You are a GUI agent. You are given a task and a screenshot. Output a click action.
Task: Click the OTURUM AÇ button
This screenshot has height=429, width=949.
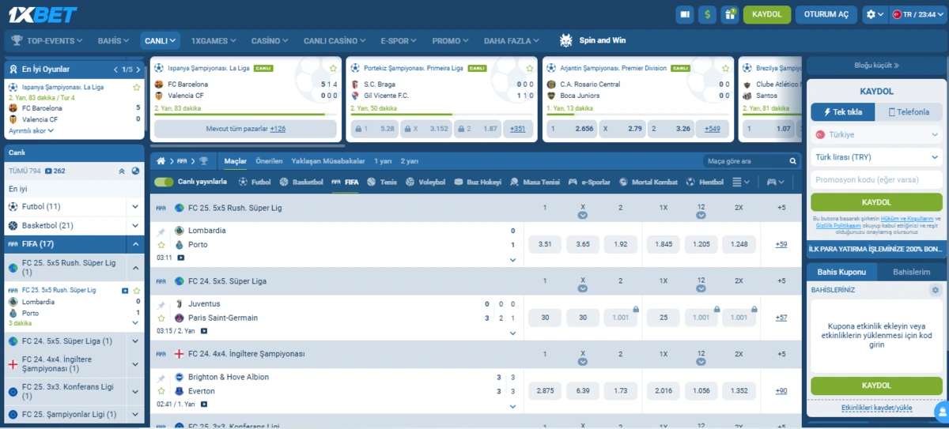(x=826, y=14)
